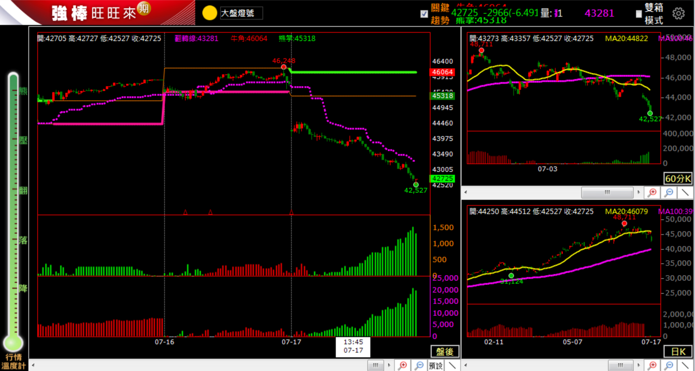Enable the 雙箱模式 checkbox
695x371 pixels.
click(639, 14)
